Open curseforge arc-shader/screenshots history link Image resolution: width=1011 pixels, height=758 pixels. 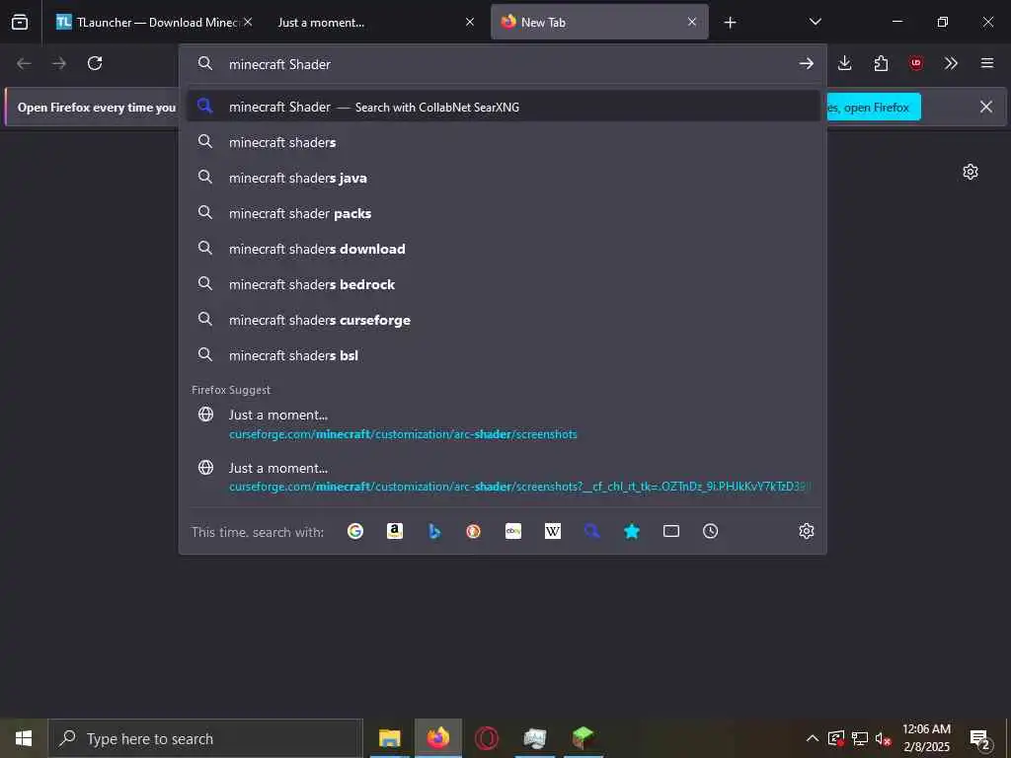coord(503,424)
